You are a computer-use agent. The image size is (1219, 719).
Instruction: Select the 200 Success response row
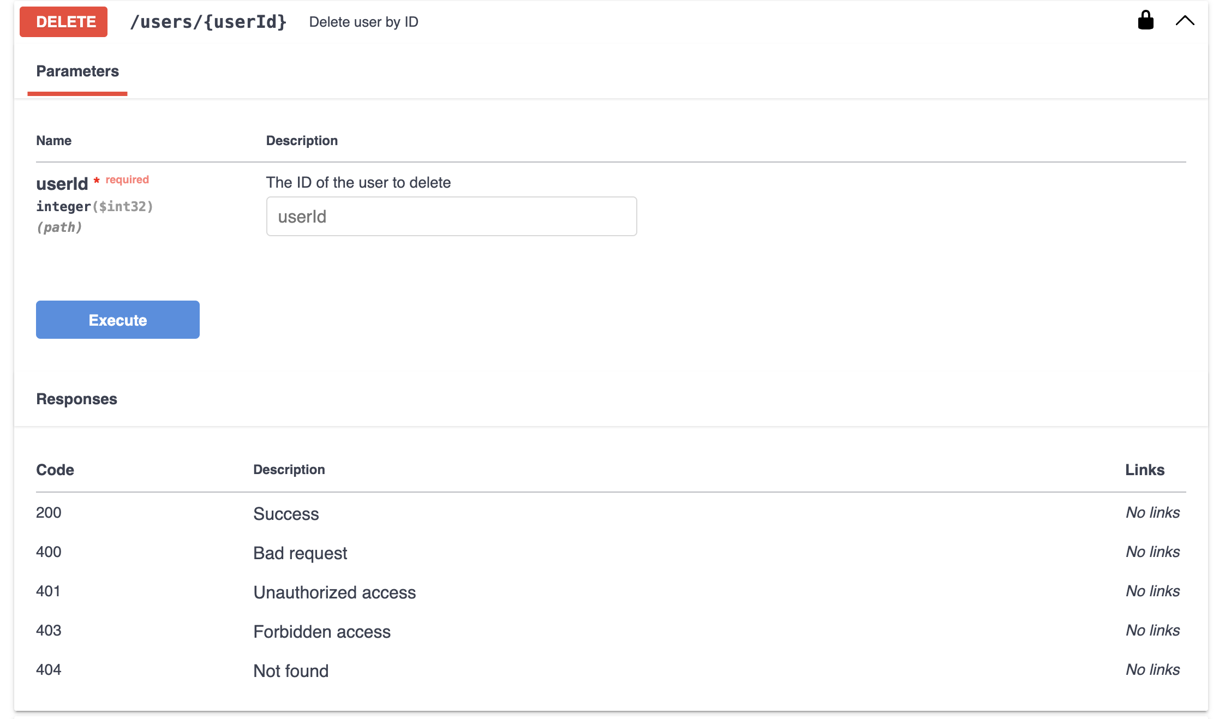pyautogui.click(x=286, y=513)
